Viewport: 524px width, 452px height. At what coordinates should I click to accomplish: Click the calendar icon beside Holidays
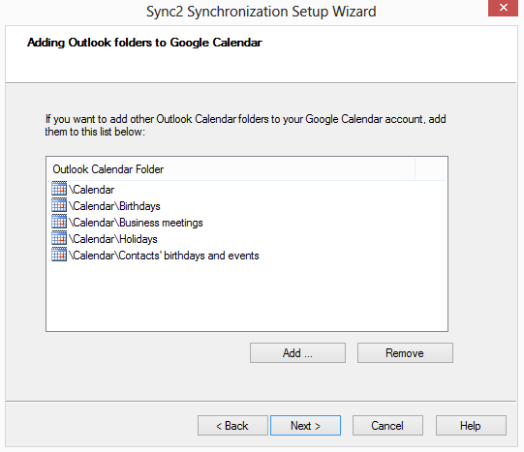(x=59, y=238)
